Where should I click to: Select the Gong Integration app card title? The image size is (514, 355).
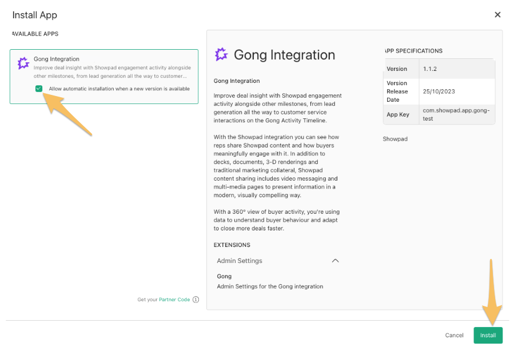point(57,59)
